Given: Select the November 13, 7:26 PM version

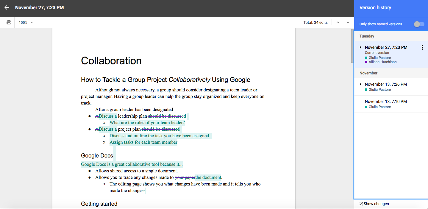Looking at the screenshot, I should point(391,87).
